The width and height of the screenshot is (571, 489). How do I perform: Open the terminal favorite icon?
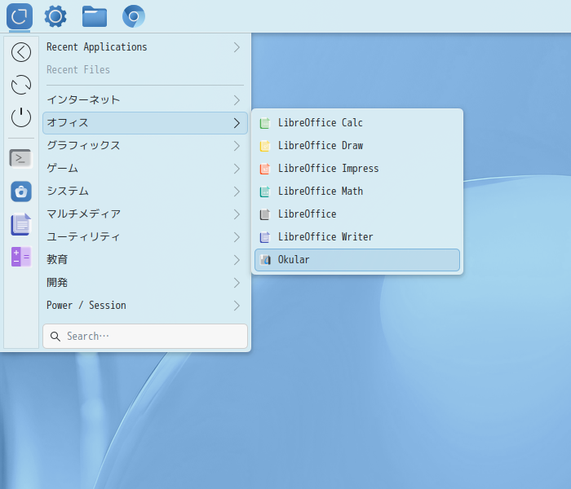(x=20, y=159)
